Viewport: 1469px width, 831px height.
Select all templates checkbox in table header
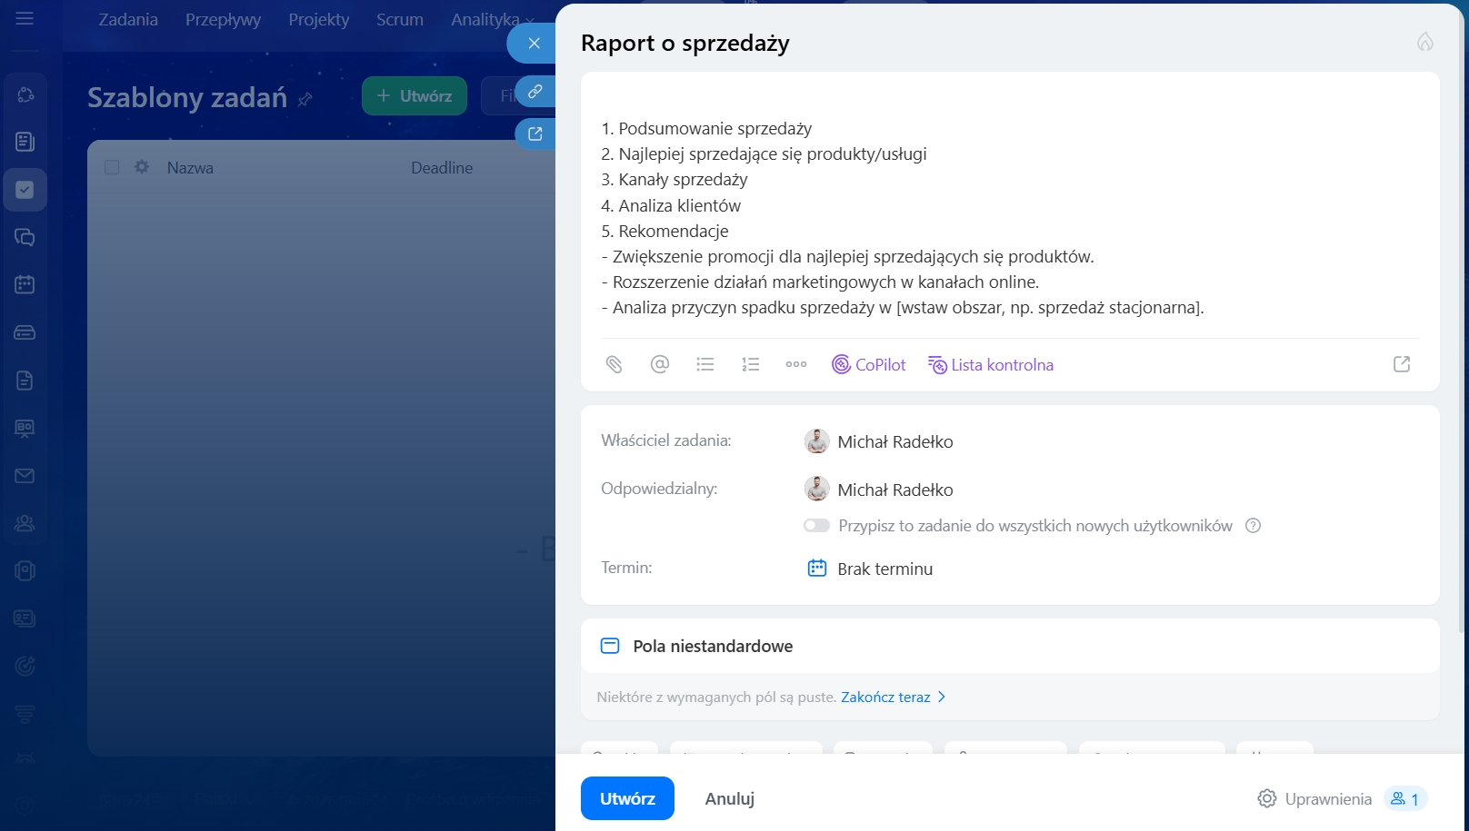coord(112,167)
